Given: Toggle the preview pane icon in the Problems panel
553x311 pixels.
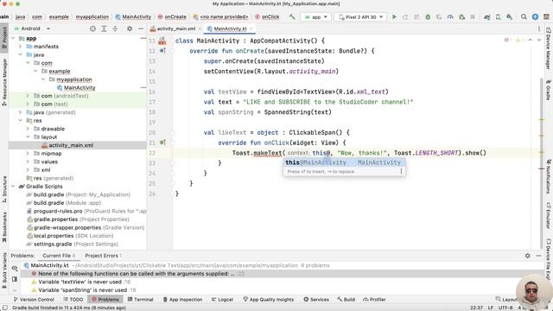Looking at the screenshot, I should (x=15, y=279).
